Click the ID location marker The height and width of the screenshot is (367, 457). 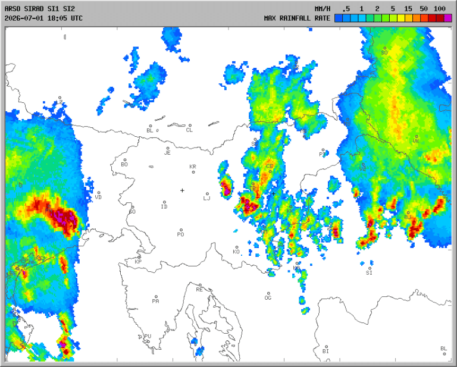164,202
